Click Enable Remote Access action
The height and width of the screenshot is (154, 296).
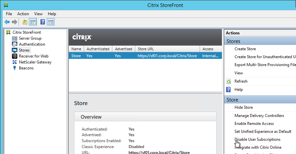pos(254,124)
